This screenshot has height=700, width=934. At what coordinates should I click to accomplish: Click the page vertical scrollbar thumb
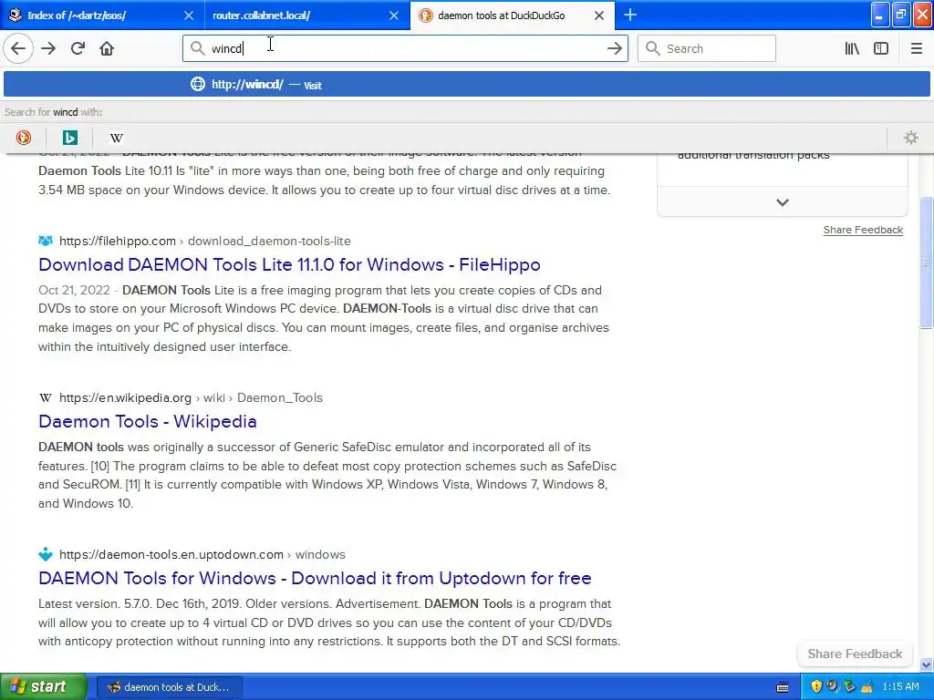(x=926, y=262)
